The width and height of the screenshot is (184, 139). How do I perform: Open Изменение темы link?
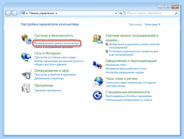pos(116,65)
